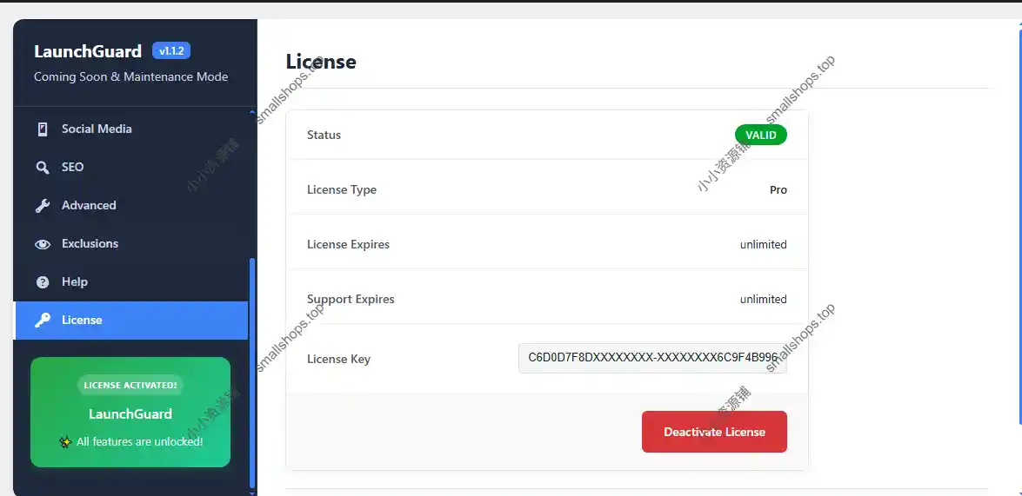Image resolution: width=1022 pixels, height=496 pixels.
Task: Click the License key icon
Action: 43,321
